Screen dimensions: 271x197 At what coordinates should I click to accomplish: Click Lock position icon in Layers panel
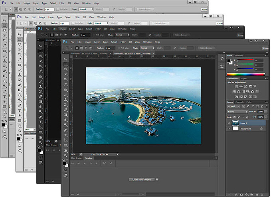tap(243, 117)
